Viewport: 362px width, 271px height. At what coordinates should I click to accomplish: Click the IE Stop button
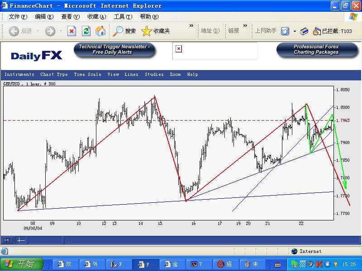pos(71,31)
